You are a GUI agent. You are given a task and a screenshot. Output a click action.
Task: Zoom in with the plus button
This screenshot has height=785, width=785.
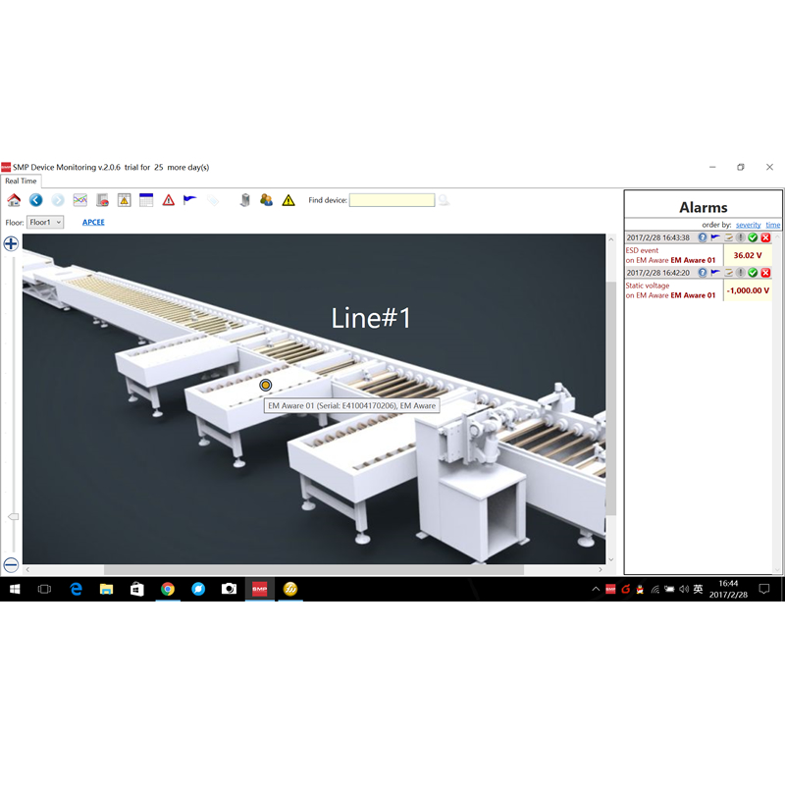(11, 243)
